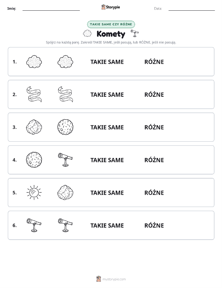The image size is (222, 288).
Task: Click the Data date line field
Action: [192, 8]
